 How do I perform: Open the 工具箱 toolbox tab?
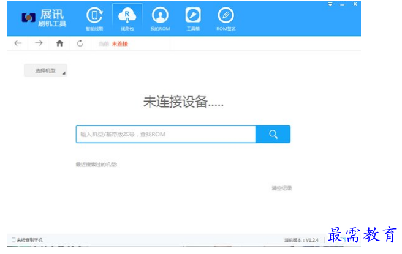point(193,19)
